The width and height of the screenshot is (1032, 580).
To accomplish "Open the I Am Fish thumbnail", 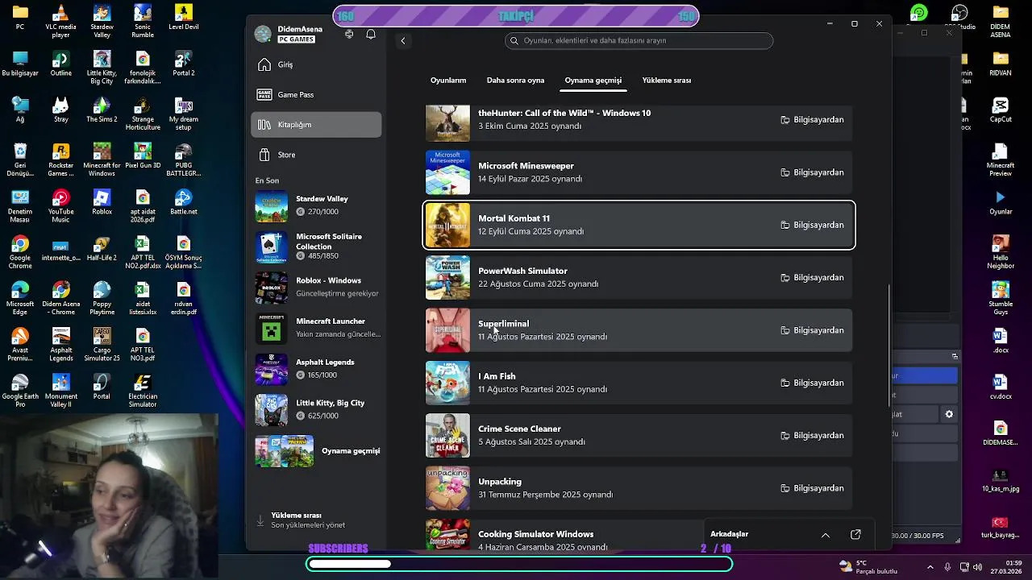I will tap(447, 383).
